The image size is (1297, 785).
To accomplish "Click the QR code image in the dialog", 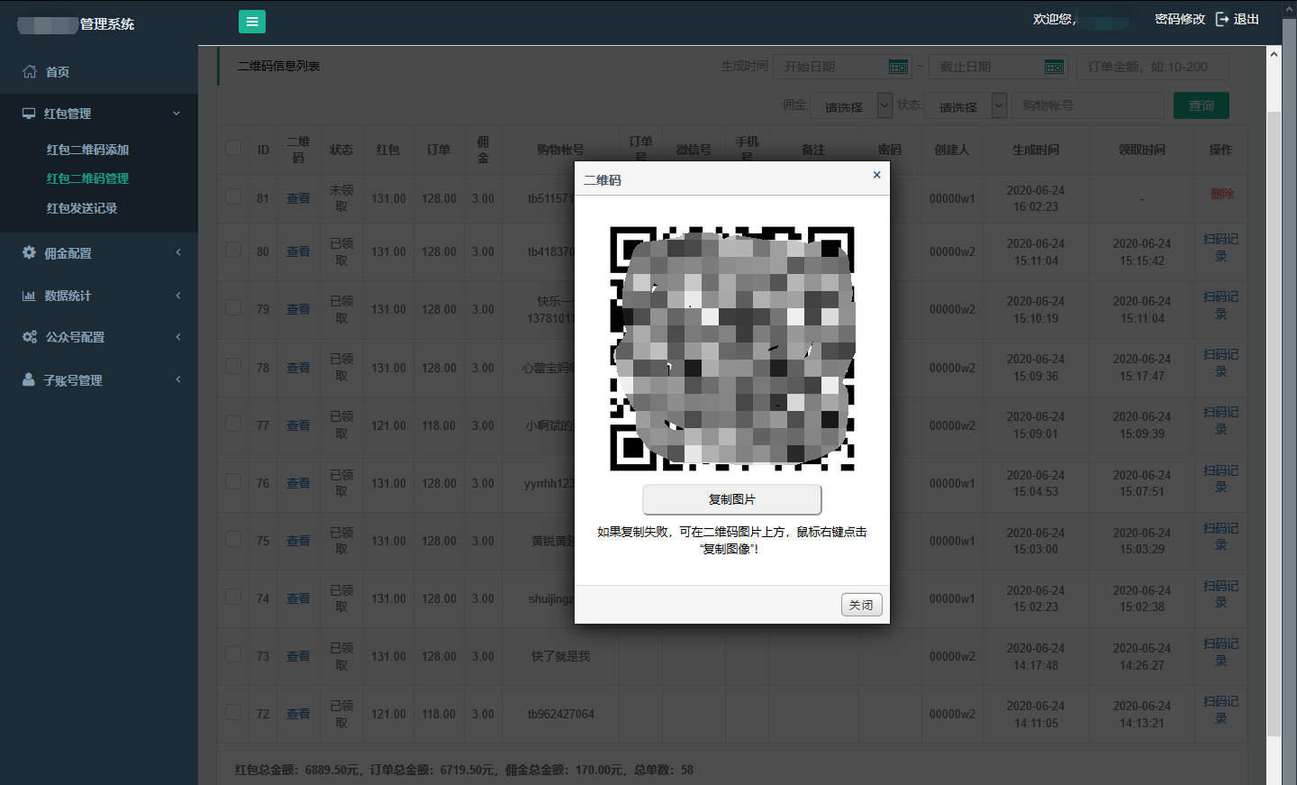I will [732, 349].
